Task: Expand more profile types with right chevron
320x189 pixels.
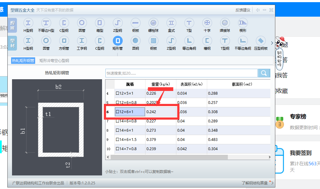Action: click(272, 43)
